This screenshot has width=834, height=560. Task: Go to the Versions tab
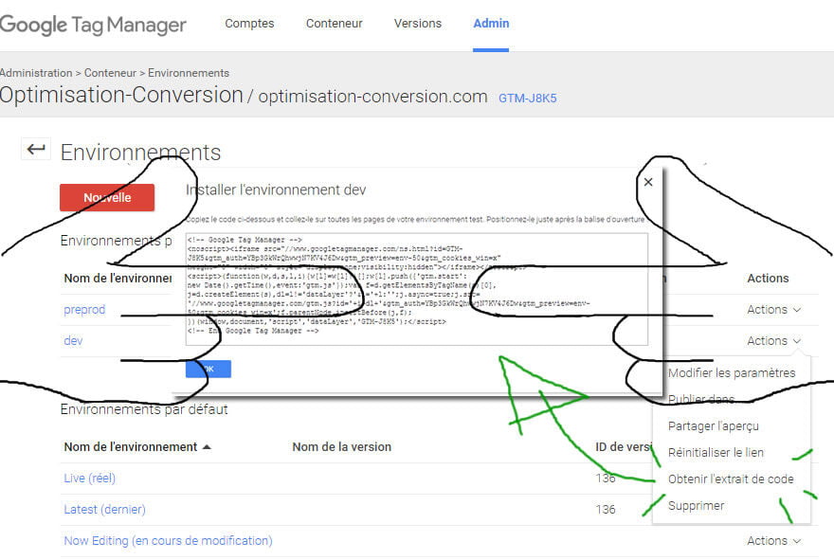click(x=417, y=24)
